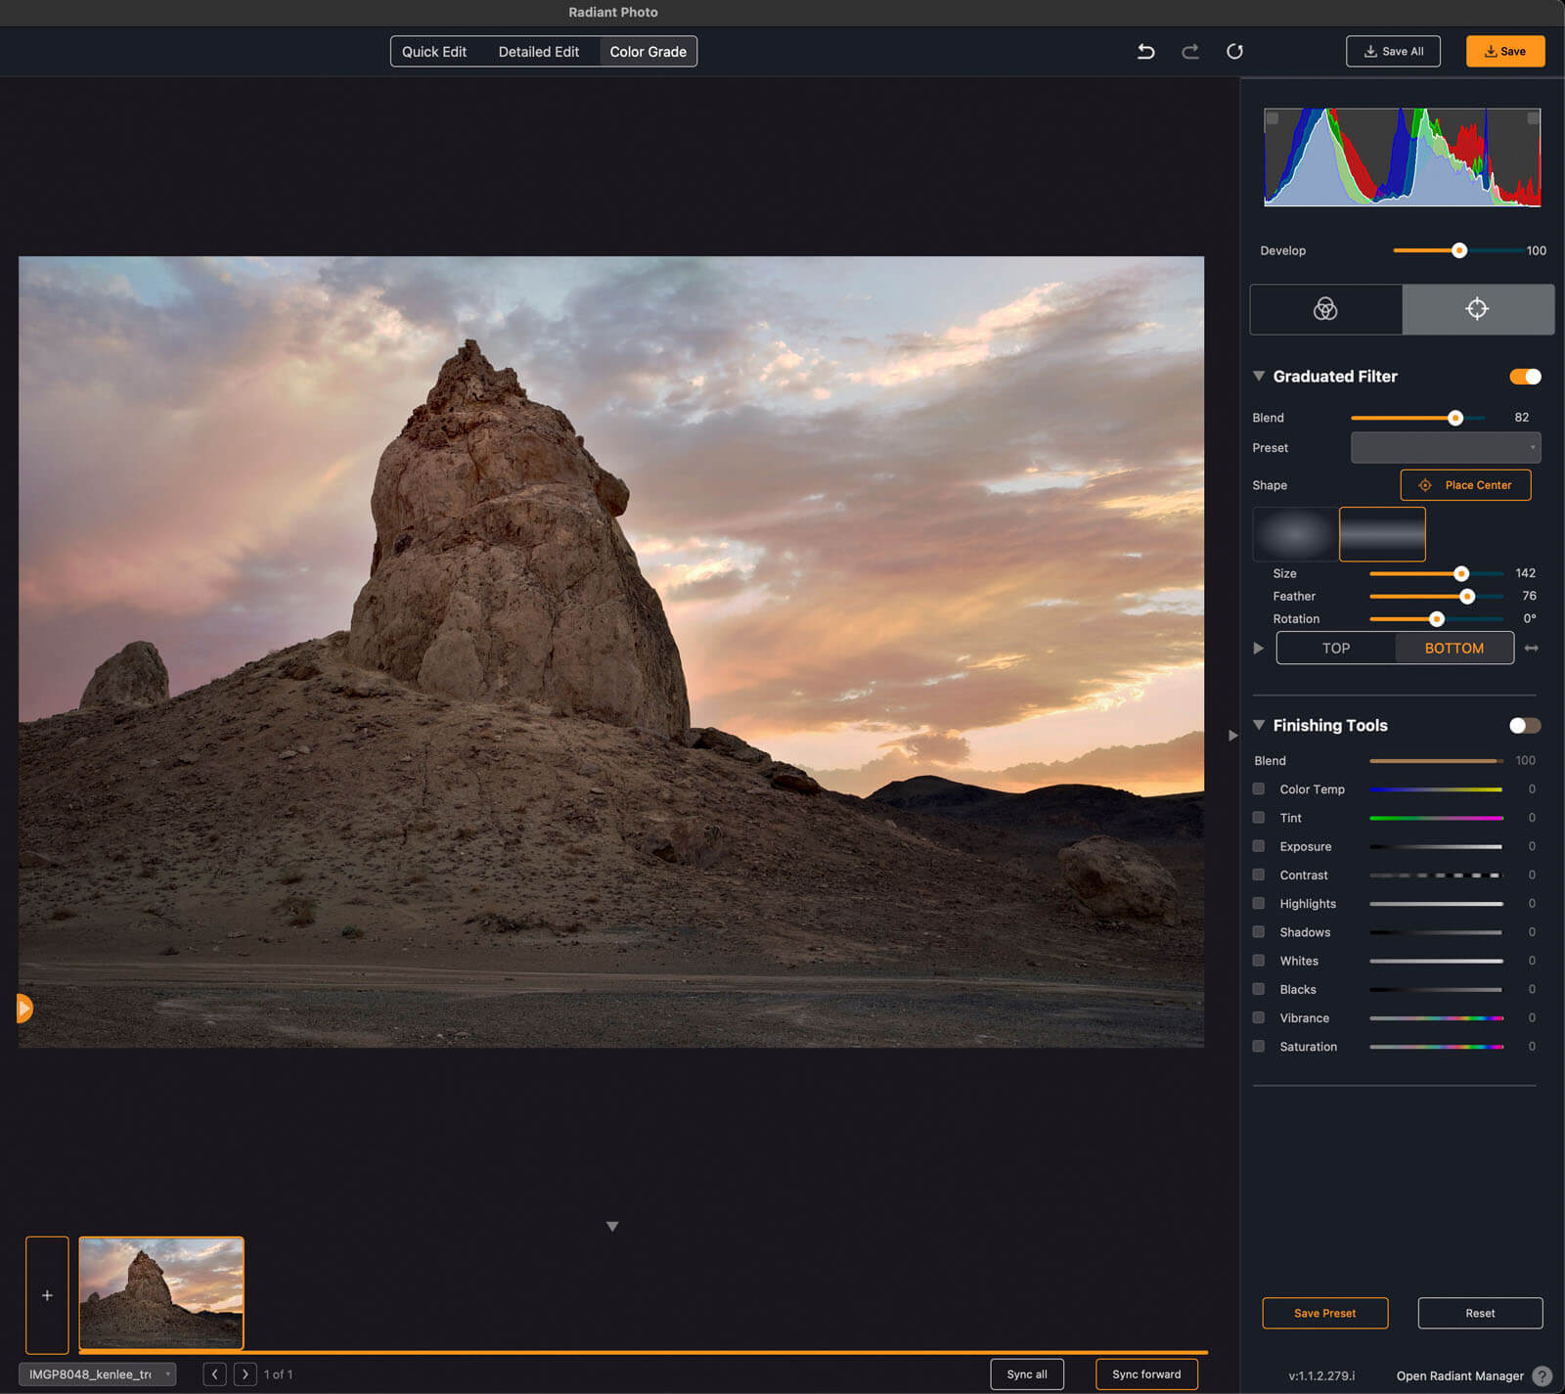Select the crosshair target panel icon
Screen dimensions: 1565x1394
point(1477,309)
